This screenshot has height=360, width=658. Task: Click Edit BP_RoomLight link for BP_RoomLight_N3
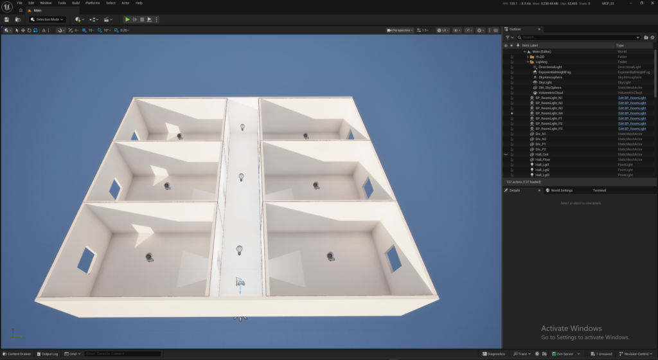(632, 108)
